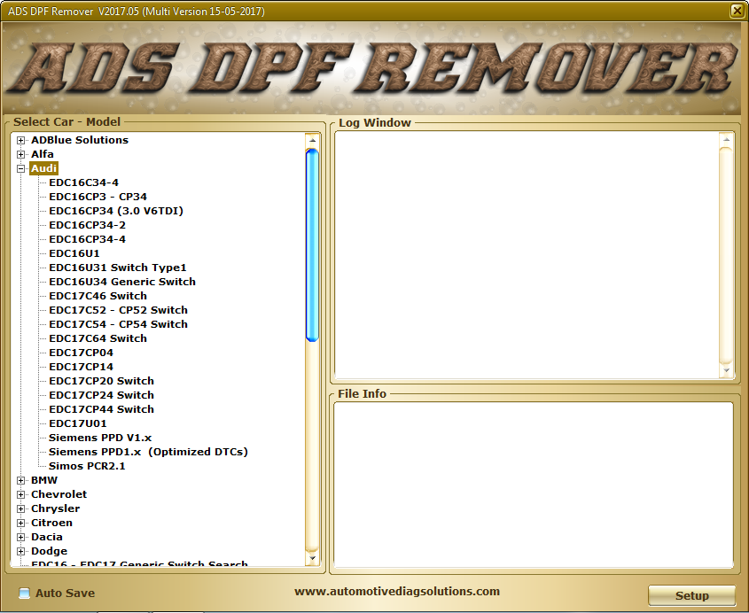This screenshot has height=613, width=749.
Task: Select EDC16CP34-2 entry
Action: 88,225
